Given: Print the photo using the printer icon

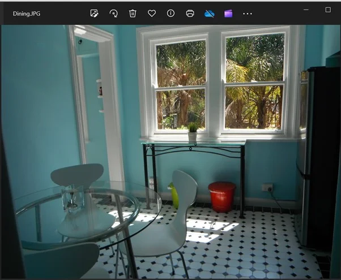Looking at the screenshot, I should pyautogui.click(x=190, y=14).
